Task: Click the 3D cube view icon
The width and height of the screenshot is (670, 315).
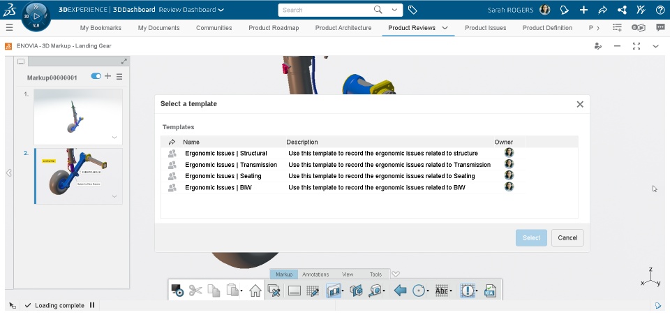Action: [x=355, y=291]
